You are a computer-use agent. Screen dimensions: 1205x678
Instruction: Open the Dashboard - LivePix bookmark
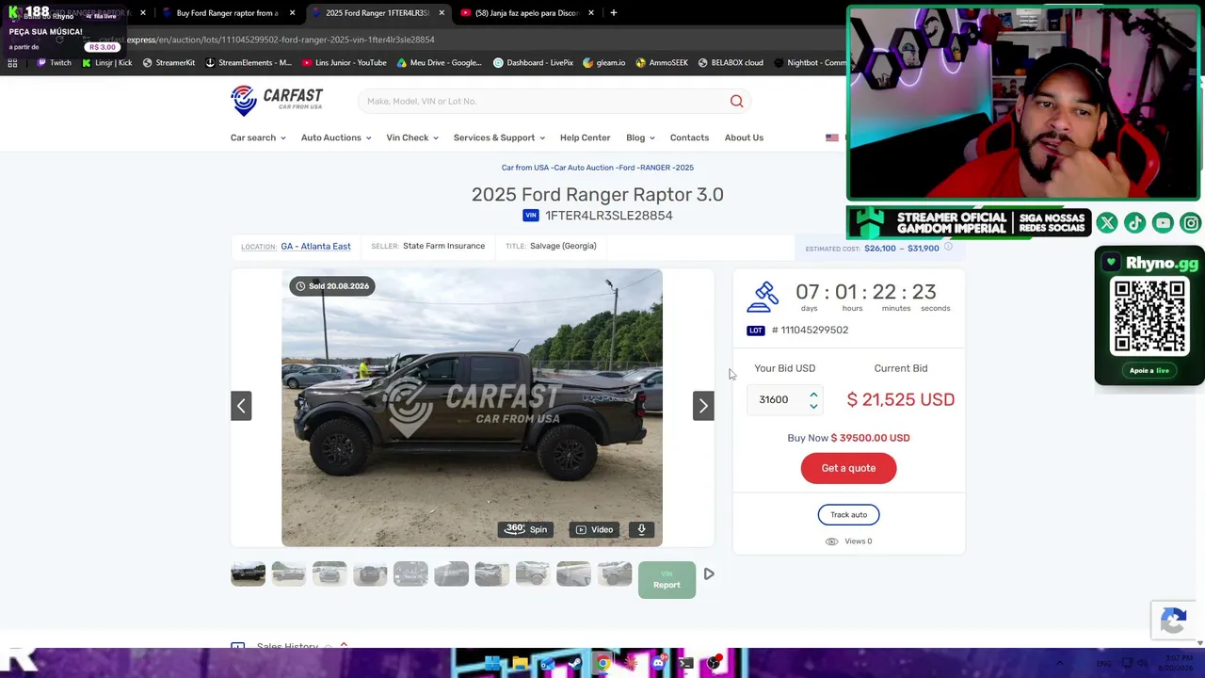pos(533,63)
